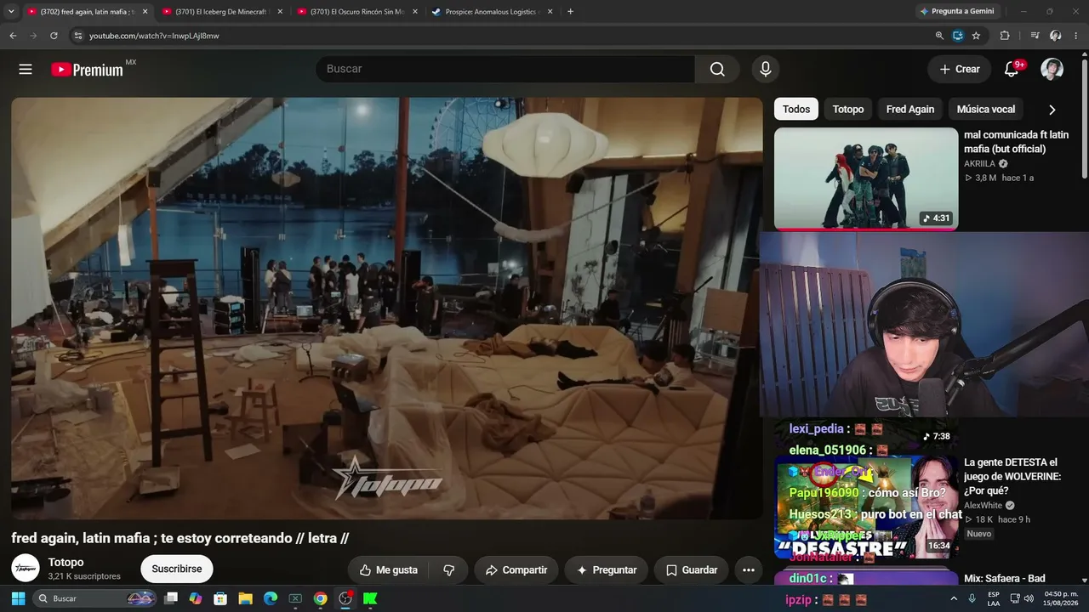Open the YouTube guide hamburger menu
This screenshot has height=612, width=1089.
(26, 70)
